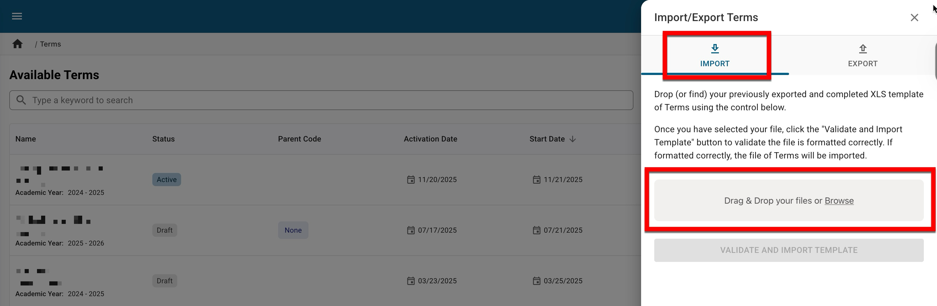Click the Terms breadcrumb link
The height and width of the screenshot is (306, 937).
click(51, 44)
